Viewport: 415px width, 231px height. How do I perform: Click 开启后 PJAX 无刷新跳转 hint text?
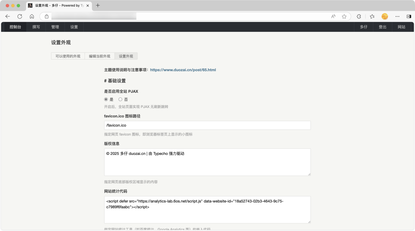(136, 107)
